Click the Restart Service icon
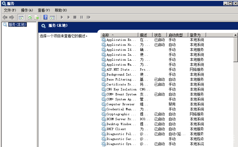238x147 pixels. 89,17
